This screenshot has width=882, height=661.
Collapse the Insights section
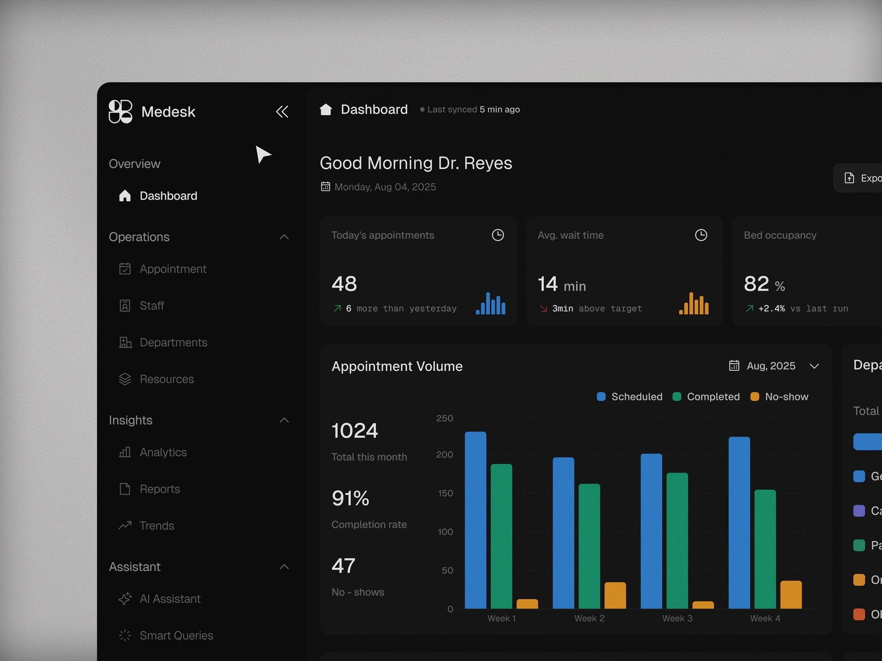coord(284,420)
